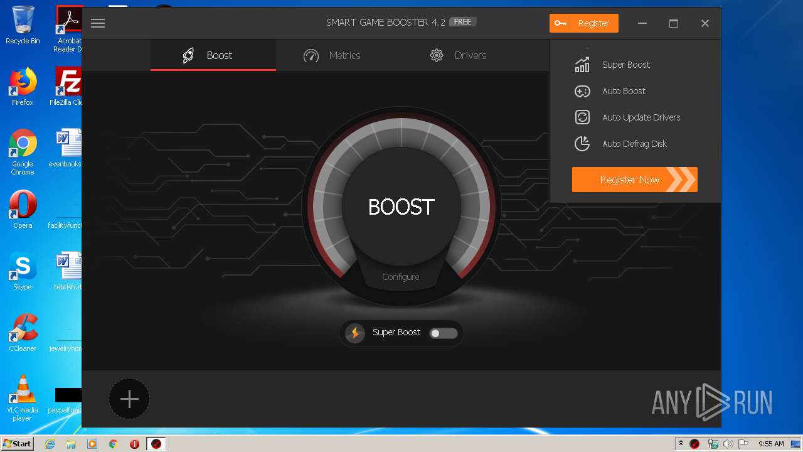The width and height of the screenshot is (803, 452).
Task: Switch to the Drivers tab
Action: click(x=458, y=55)
